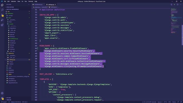The image size is (183, 103).
Task: Split the editor right
Action: coord(178,5)
